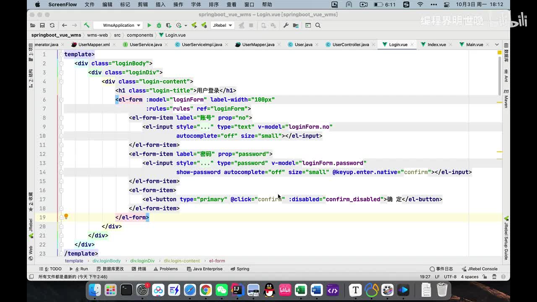Open Excel from the Dock
The width and height of the screenshot is (537, 302).
point(300,290)
